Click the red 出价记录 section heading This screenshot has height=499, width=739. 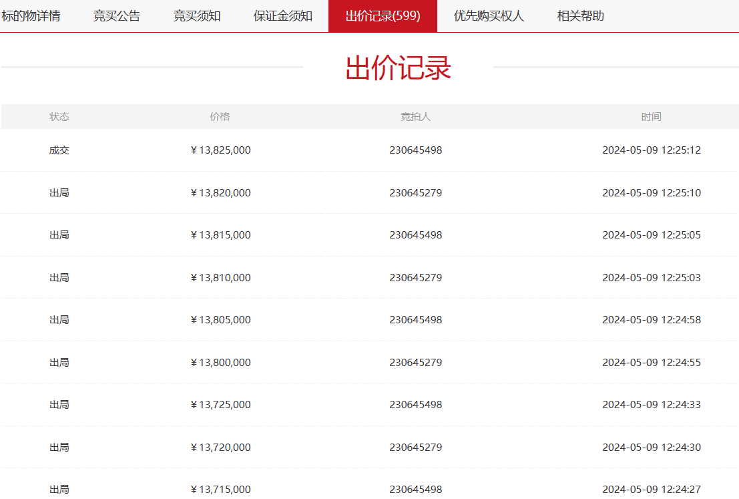(399, 67)
